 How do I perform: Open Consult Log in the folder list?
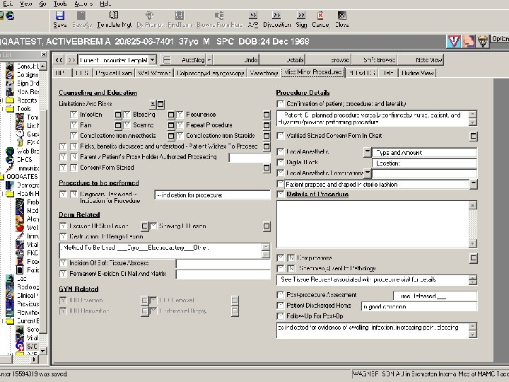[24, 66]
